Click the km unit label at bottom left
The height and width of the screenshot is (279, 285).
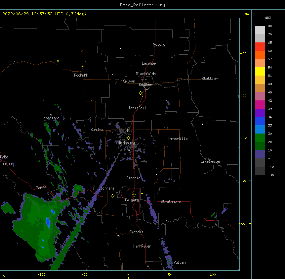coord(5,275)
